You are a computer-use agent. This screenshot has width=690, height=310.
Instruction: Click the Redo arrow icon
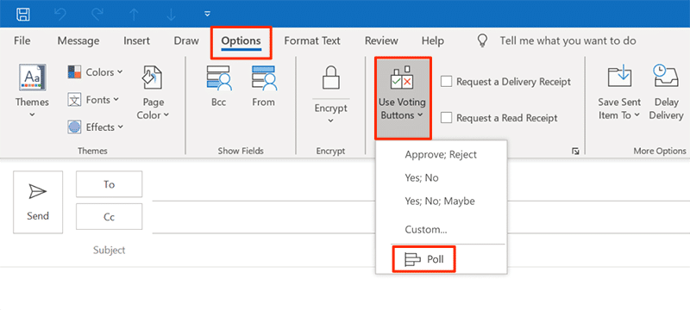97,14
